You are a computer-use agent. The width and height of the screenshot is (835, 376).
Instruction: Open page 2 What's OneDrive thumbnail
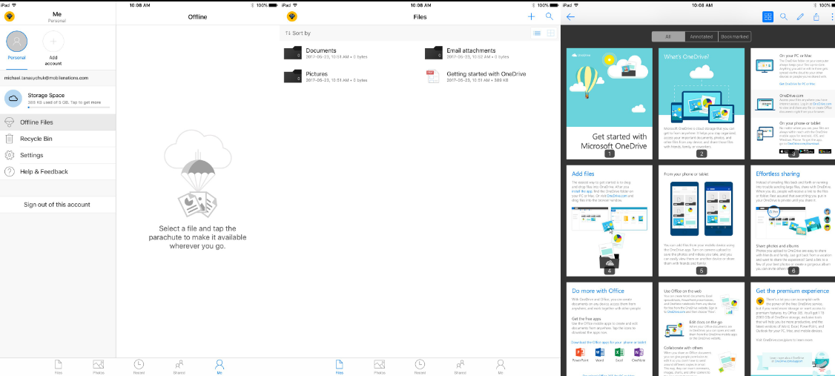(702, 104)
